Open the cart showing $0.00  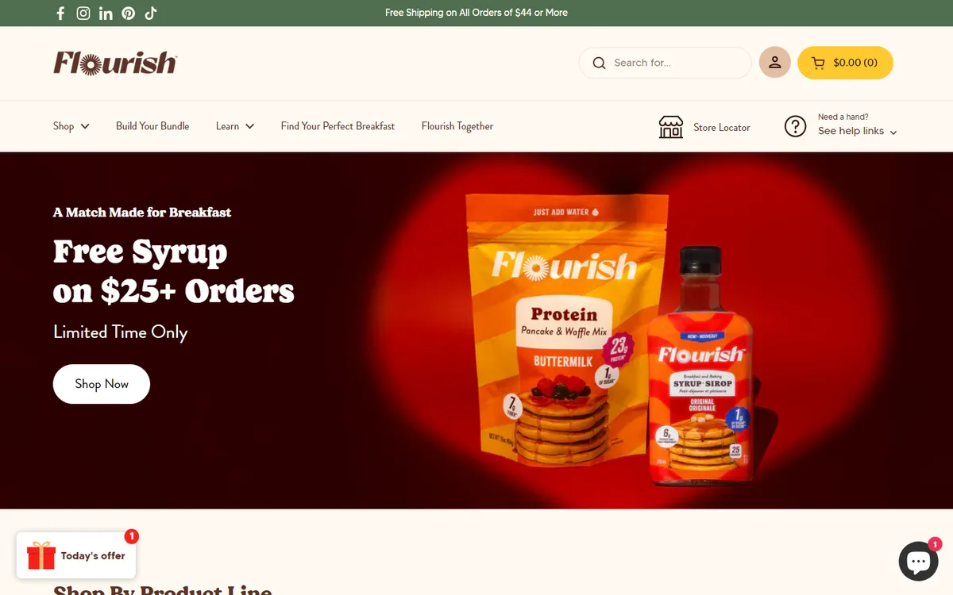(845, 63)
